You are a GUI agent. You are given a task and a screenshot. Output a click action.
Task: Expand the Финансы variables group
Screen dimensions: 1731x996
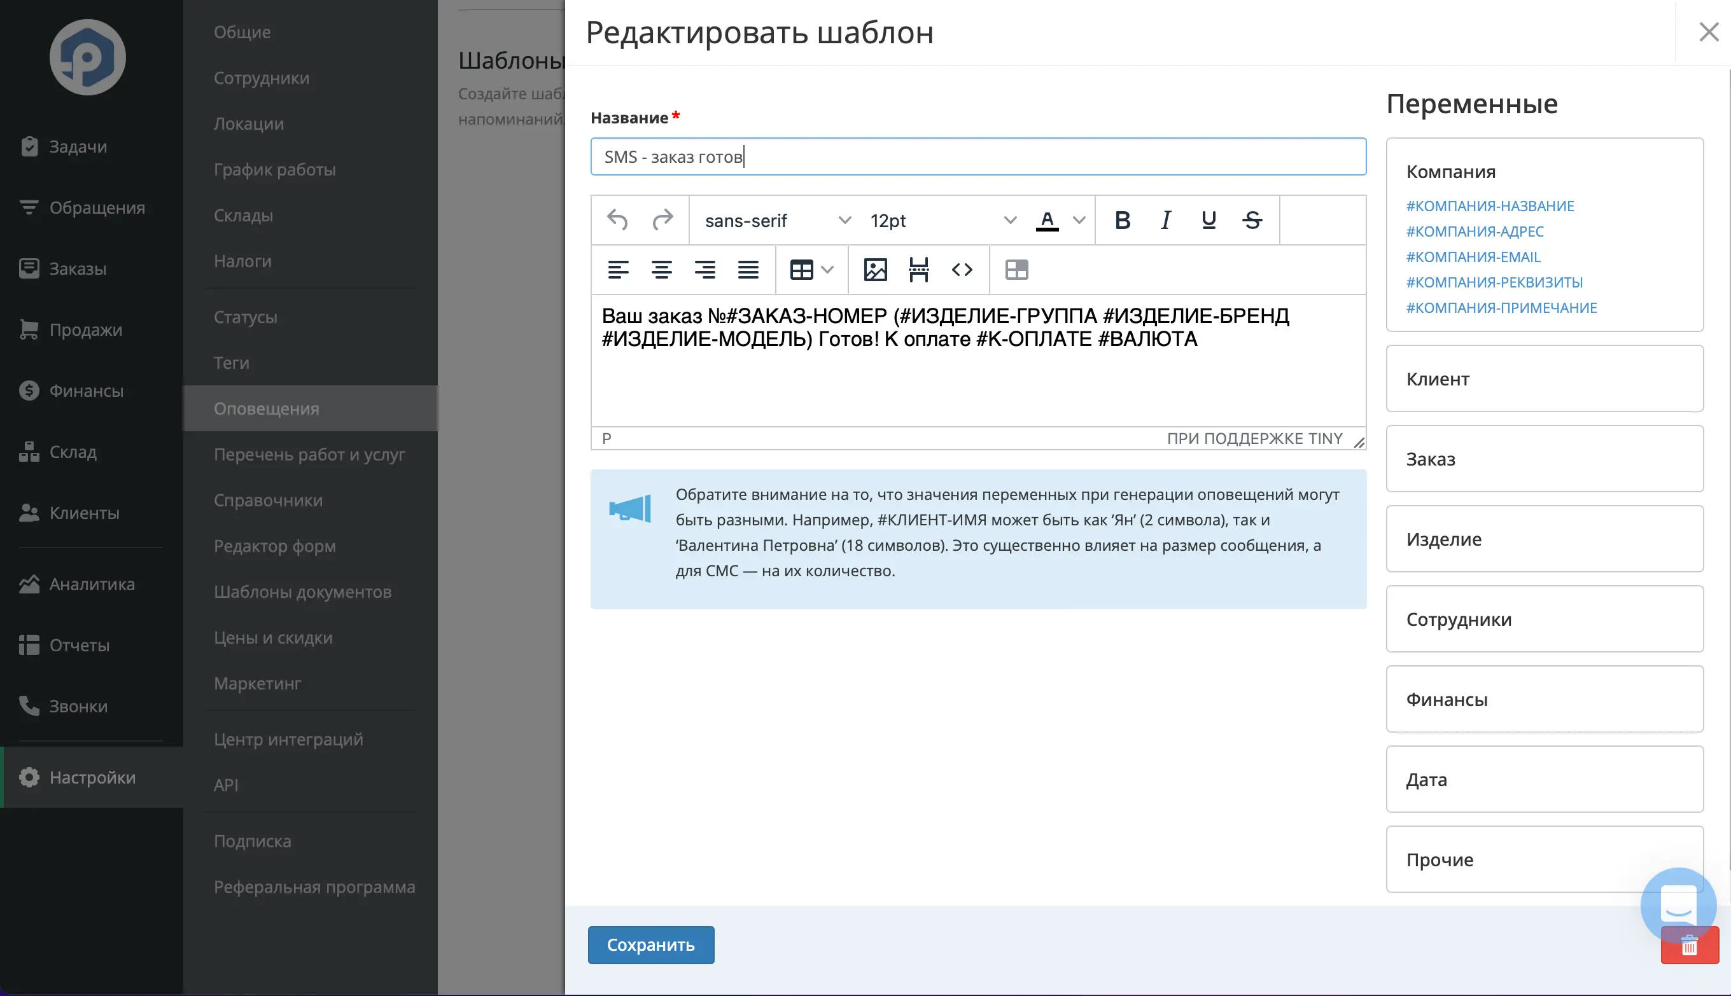pyautogui.click(x=1544, y=699)
